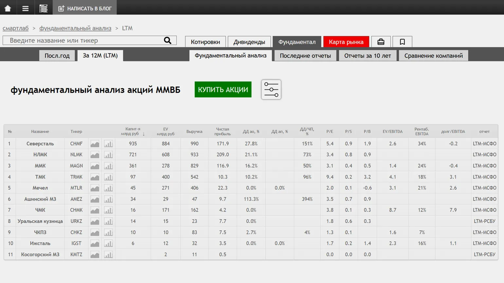Open the briefcase portfolio icon
The height and width of the screenshot is (283, 504).
pyautogui.click(x=381, y=42)
